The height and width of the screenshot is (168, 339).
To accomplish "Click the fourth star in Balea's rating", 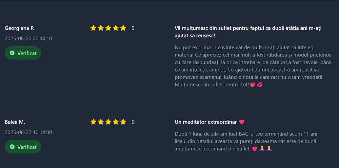I will 116,122.
